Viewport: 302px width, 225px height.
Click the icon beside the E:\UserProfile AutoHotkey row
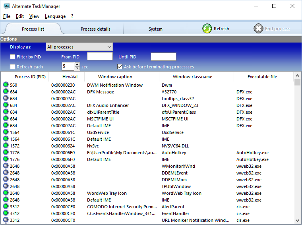click(6, 152)
